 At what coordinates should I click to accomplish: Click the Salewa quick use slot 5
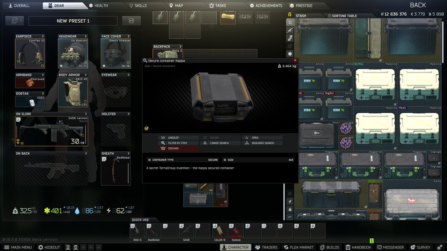(x=236, y=231)
